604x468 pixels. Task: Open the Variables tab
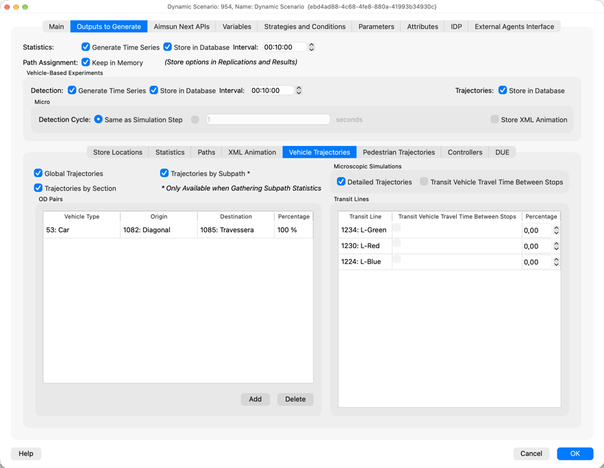coord(236,27)
